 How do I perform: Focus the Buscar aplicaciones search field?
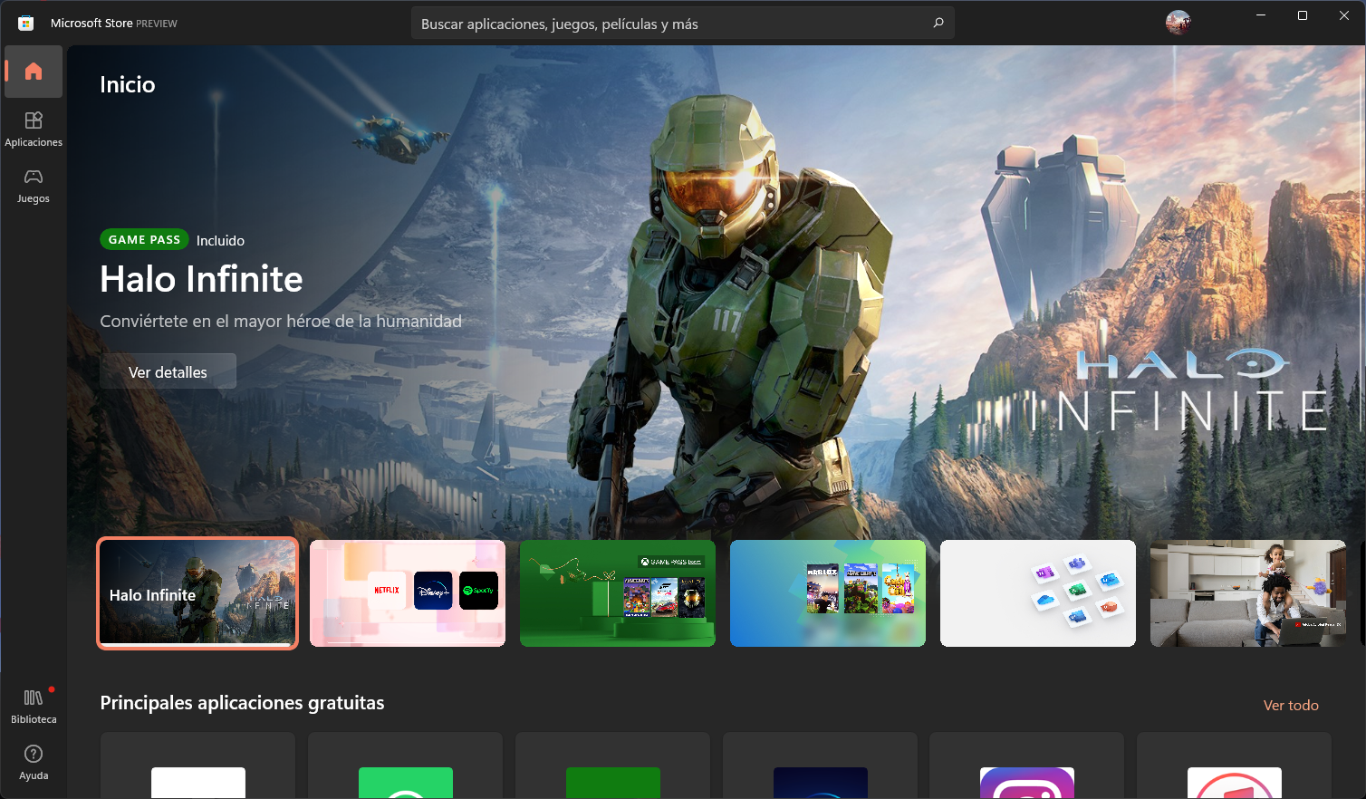click(x=682, y=24)
